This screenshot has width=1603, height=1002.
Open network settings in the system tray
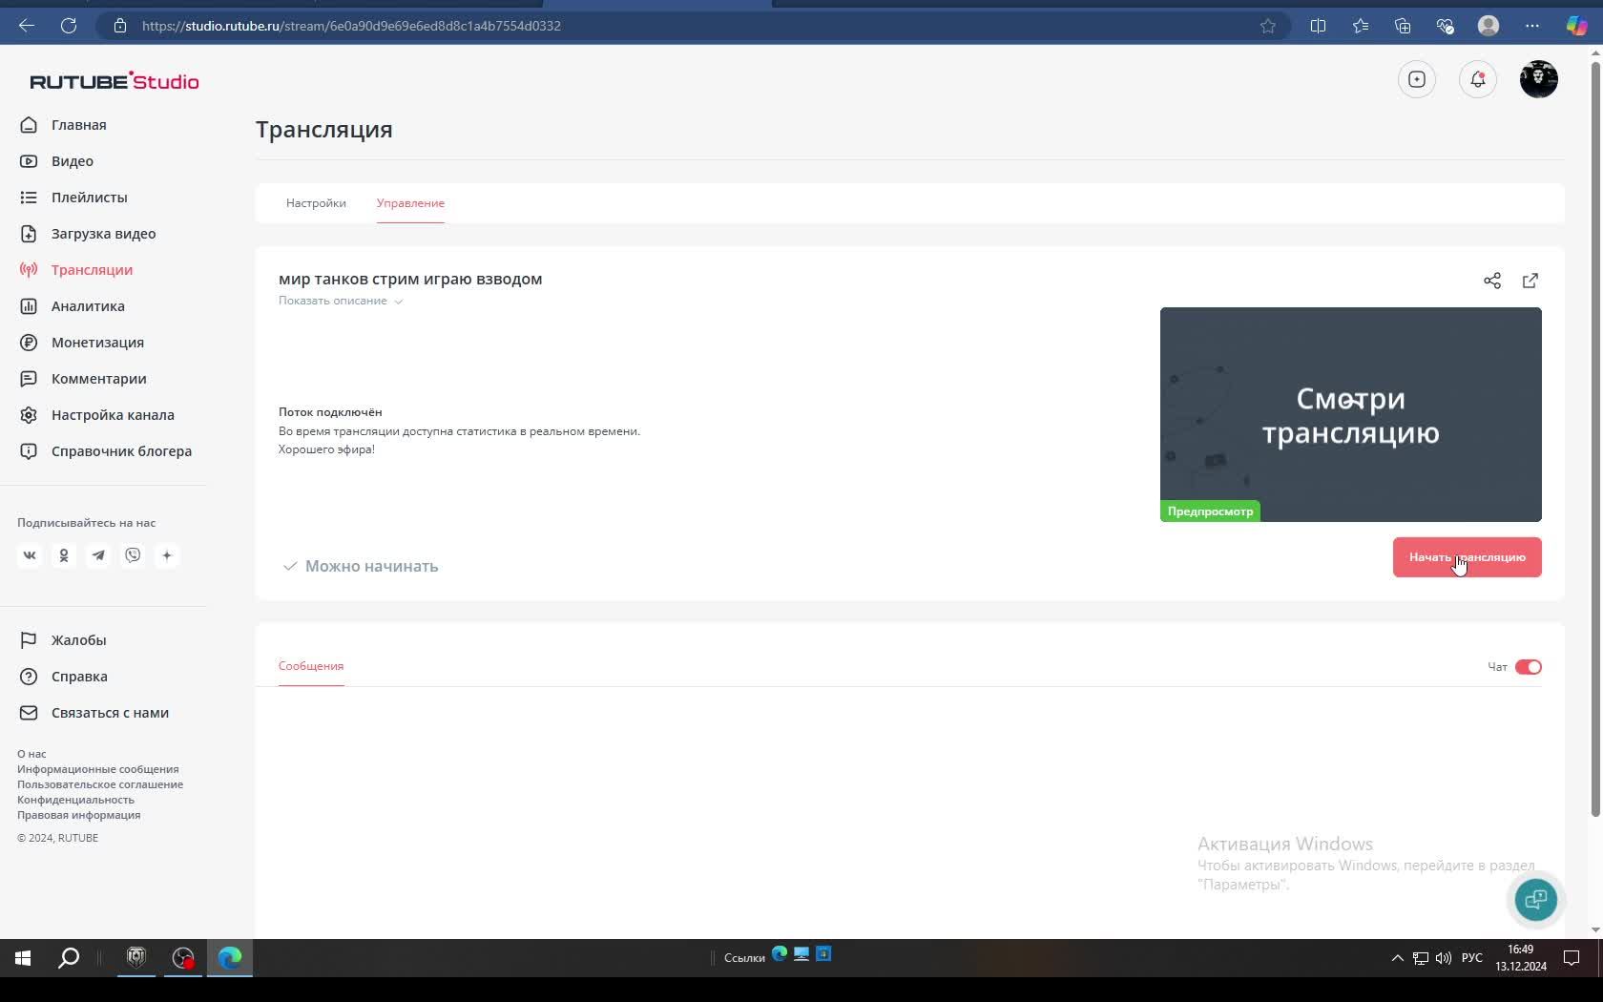pyautogui.click(x=1421, y=958)
